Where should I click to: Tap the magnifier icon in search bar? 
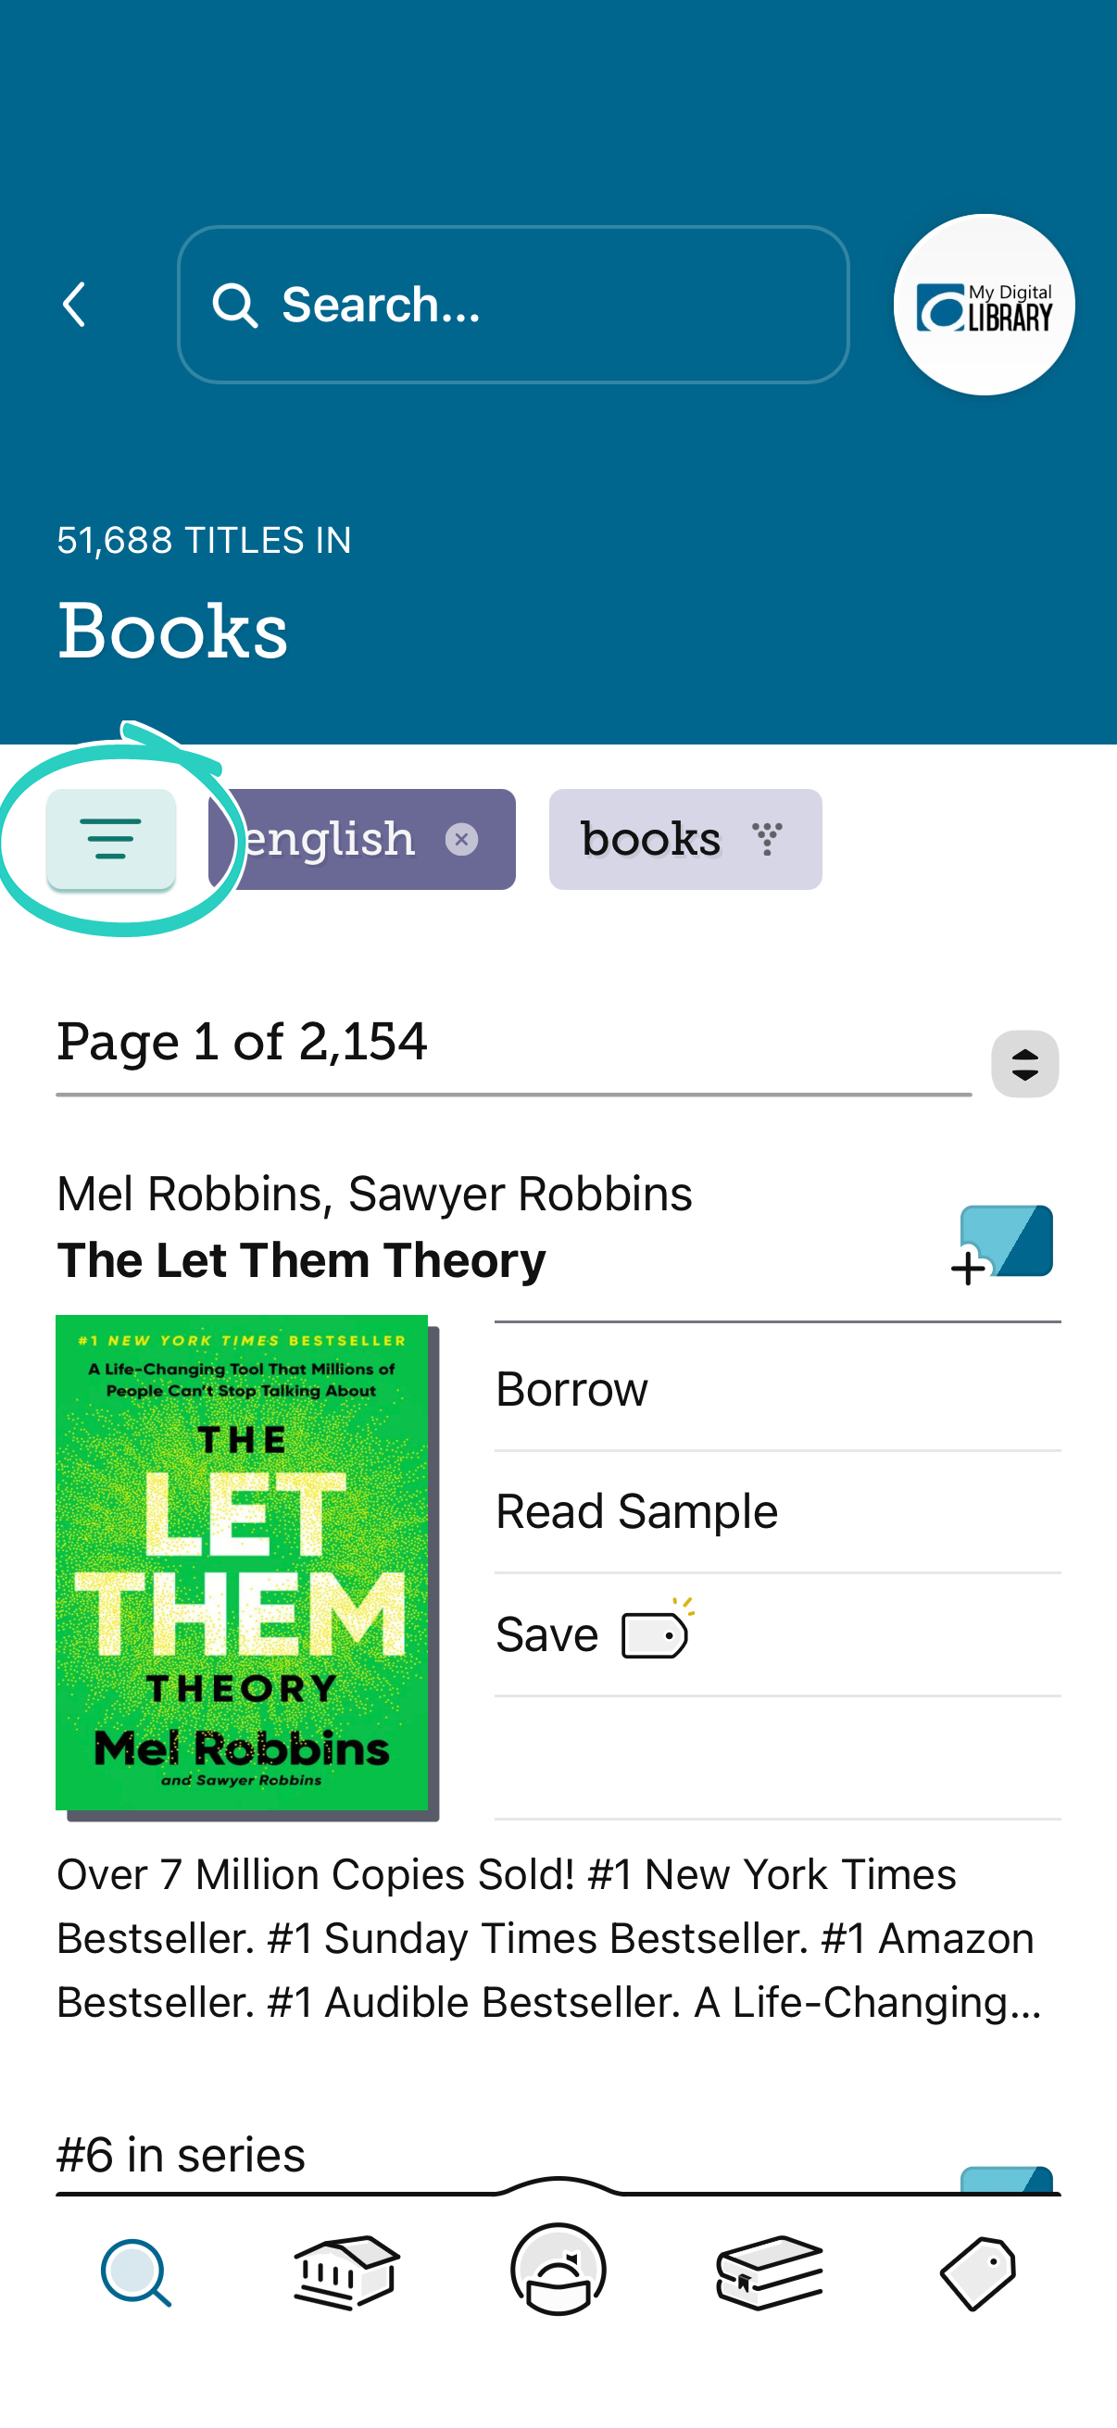coord(234,306)
